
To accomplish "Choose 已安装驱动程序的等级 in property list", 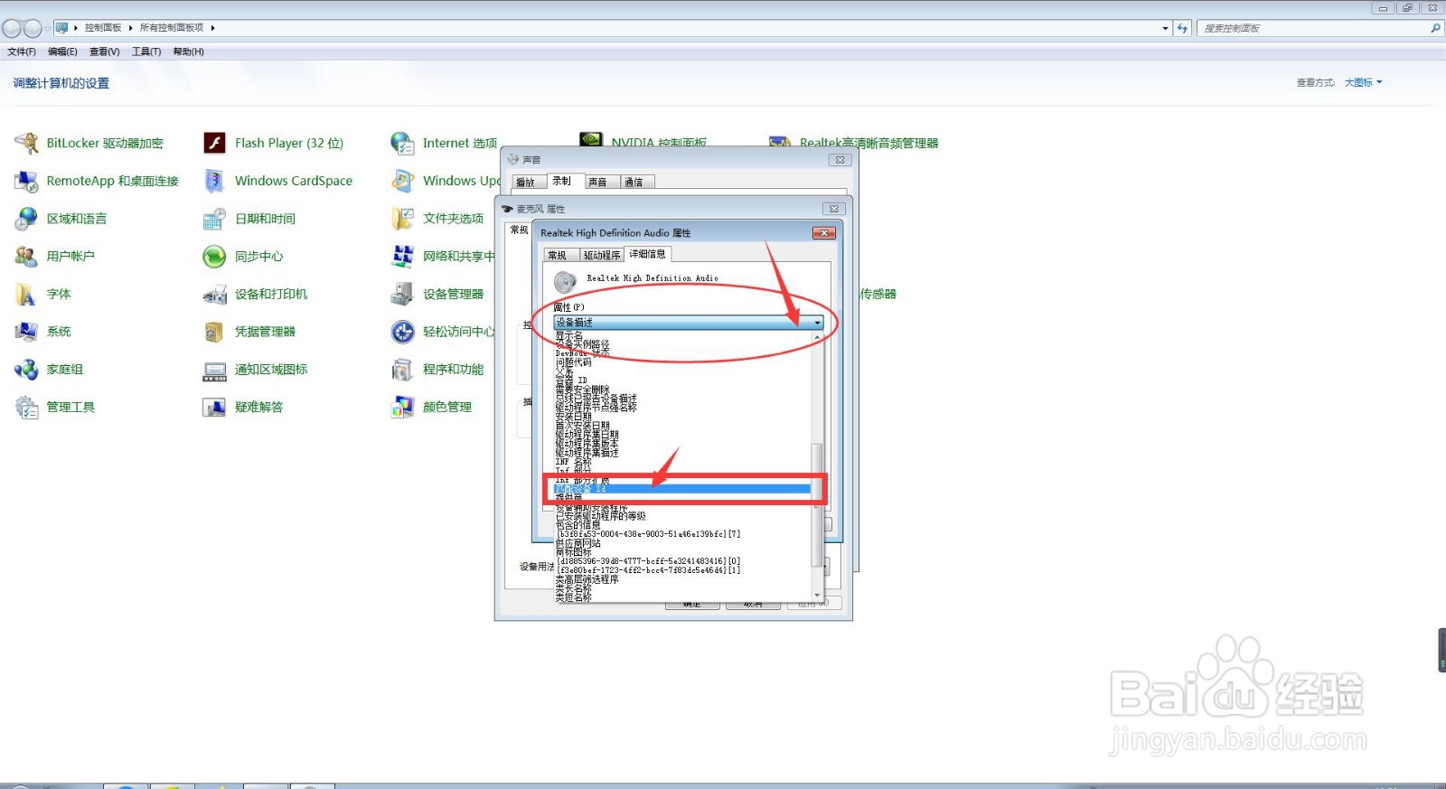I will click(x=682, y=516).
